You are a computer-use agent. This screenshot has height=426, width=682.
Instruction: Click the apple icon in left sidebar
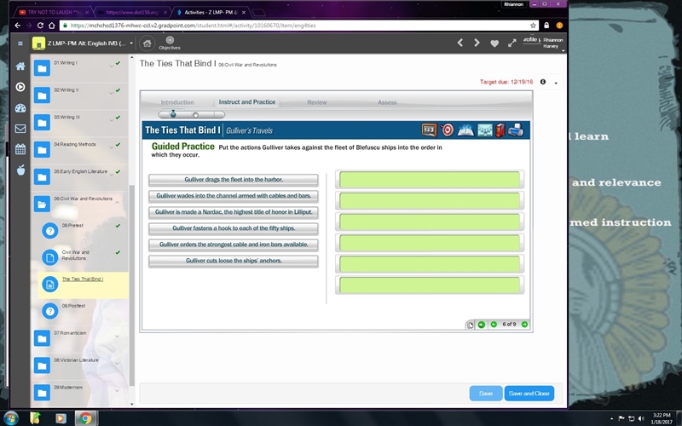[20, 170]
